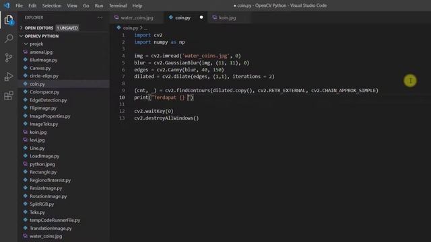This screenshot has height=242, width=431.
Task: Open Line.py in the explorer
Action: pos(37,148)
